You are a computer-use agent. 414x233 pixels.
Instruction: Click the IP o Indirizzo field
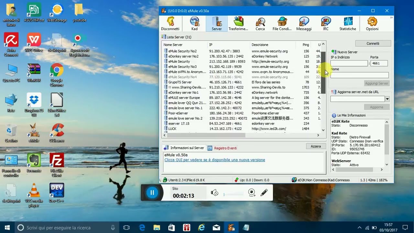click(x=349, y=63)
